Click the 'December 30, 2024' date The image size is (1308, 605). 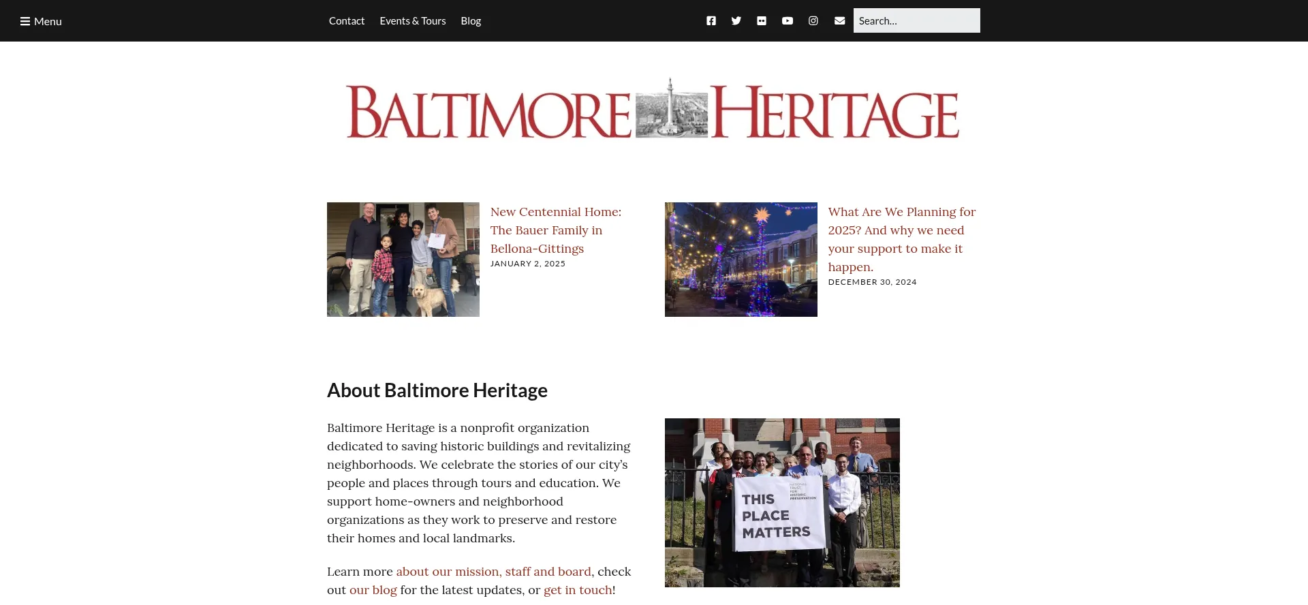point(873,282)
